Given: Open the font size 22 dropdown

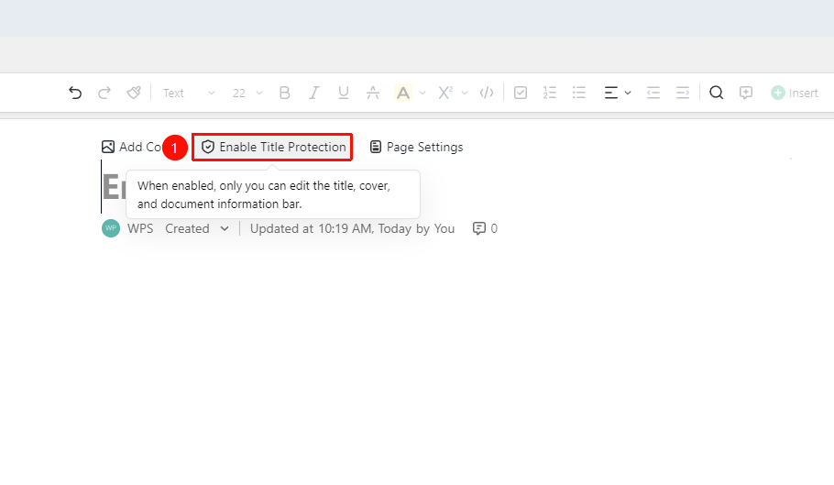Looking at the screenshot, I should pos(247,94).
